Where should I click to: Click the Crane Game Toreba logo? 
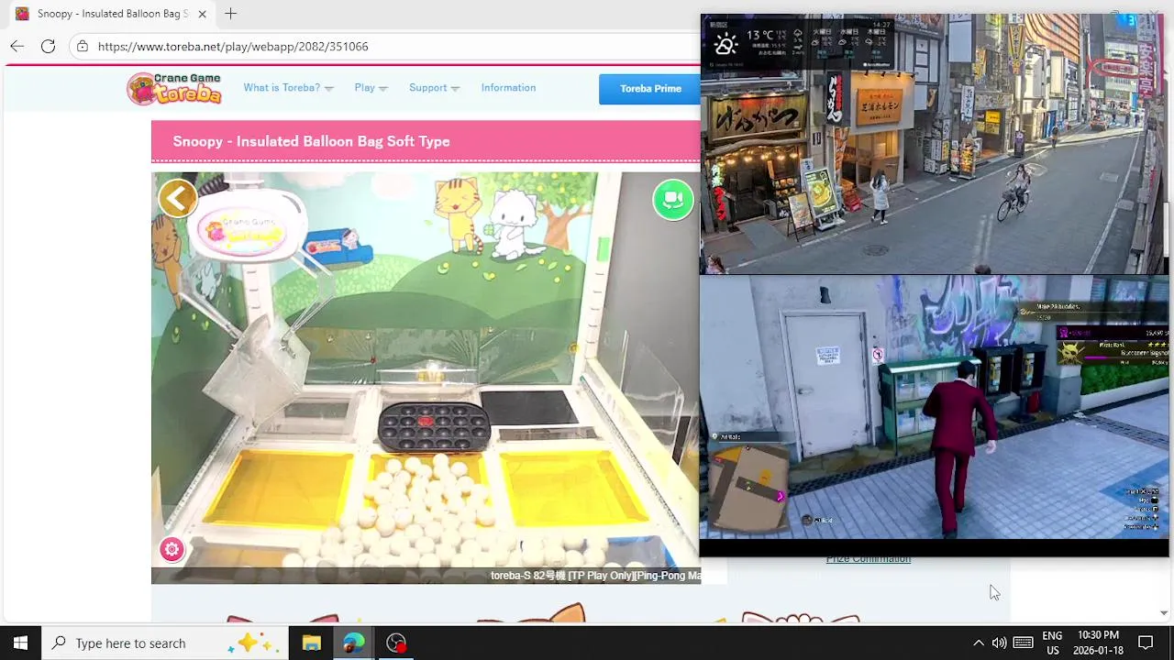point(174,88)
